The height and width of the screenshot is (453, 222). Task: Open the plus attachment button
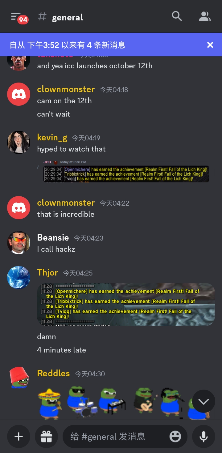[x=19, y=436]
